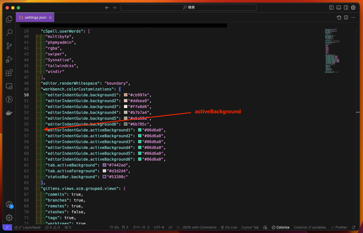The width and height of the screenshot is (363, 233).
Task: Open the Customize Layout gear in the title bar
Action: pyautogui.click(x=353, y=8)
